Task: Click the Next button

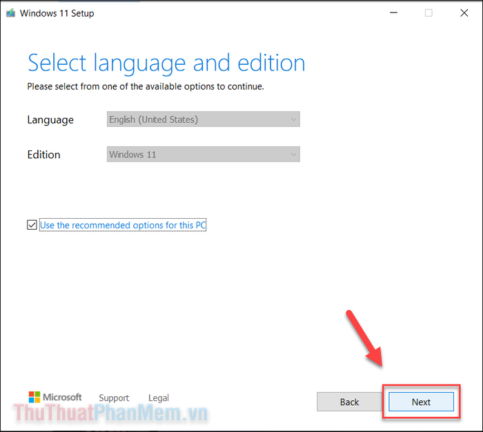Action: (x=421, y=402)
